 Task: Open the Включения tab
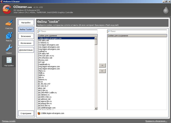tap(26, 36)
